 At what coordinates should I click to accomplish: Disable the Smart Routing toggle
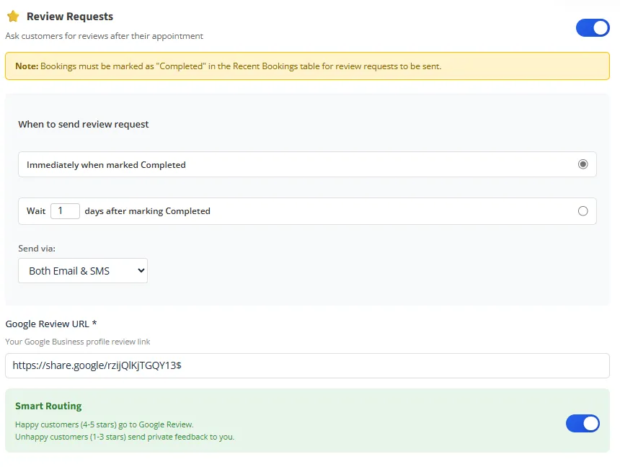pos(583,423)
